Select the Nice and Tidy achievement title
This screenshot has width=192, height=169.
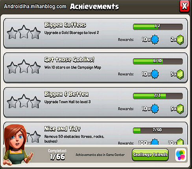pos(63,129)
